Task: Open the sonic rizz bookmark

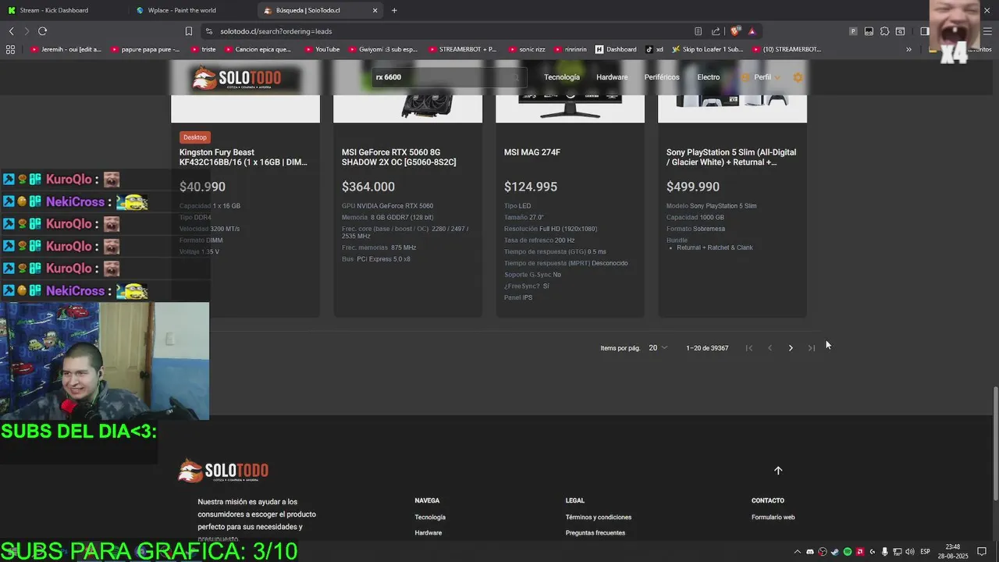Action: (526, 49)
